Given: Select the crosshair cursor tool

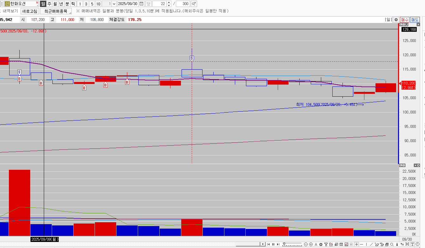Looking at the screenshot, I should point(357,244).
